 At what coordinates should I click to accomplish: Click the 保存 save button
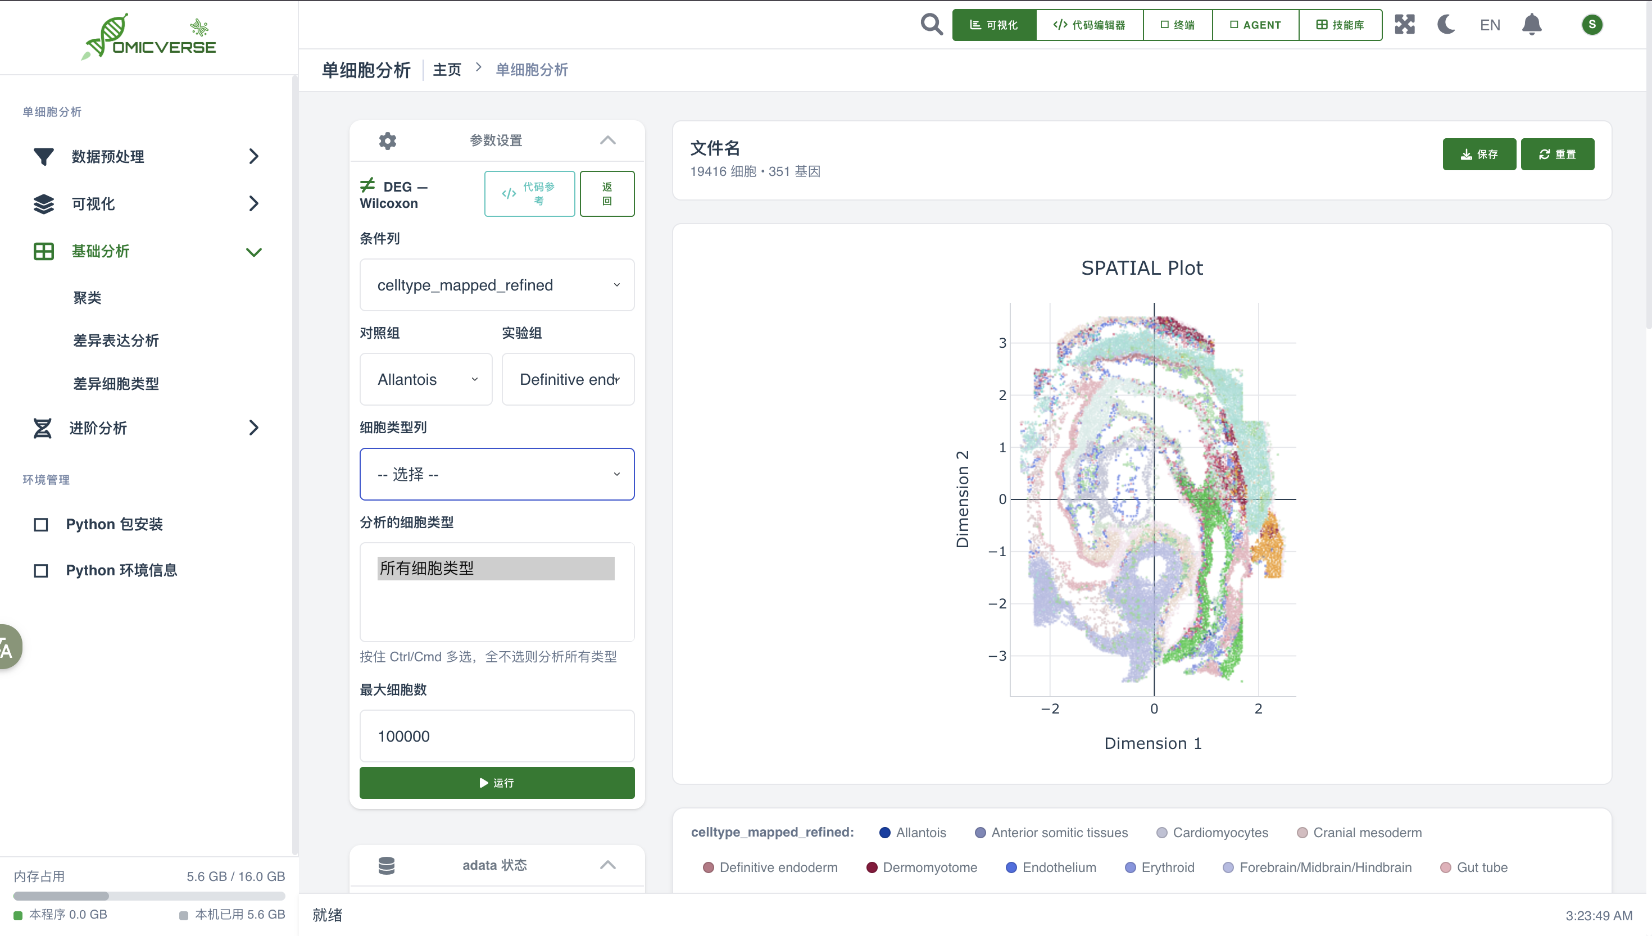pos(1478,155)
